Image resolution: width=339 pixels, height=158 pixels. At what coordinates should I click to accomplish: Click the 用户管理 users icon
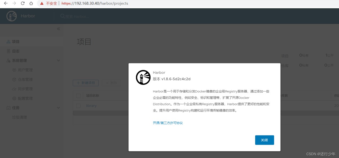14,70
